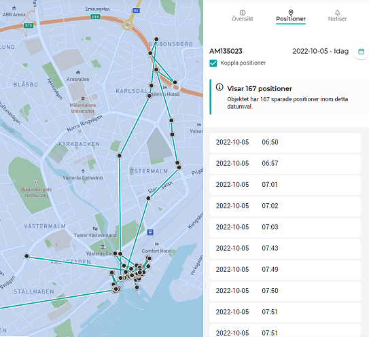Click the AM135023 object name
Image resolution: width=369 pixels, height=337 pixels.
tap(226, 51)
